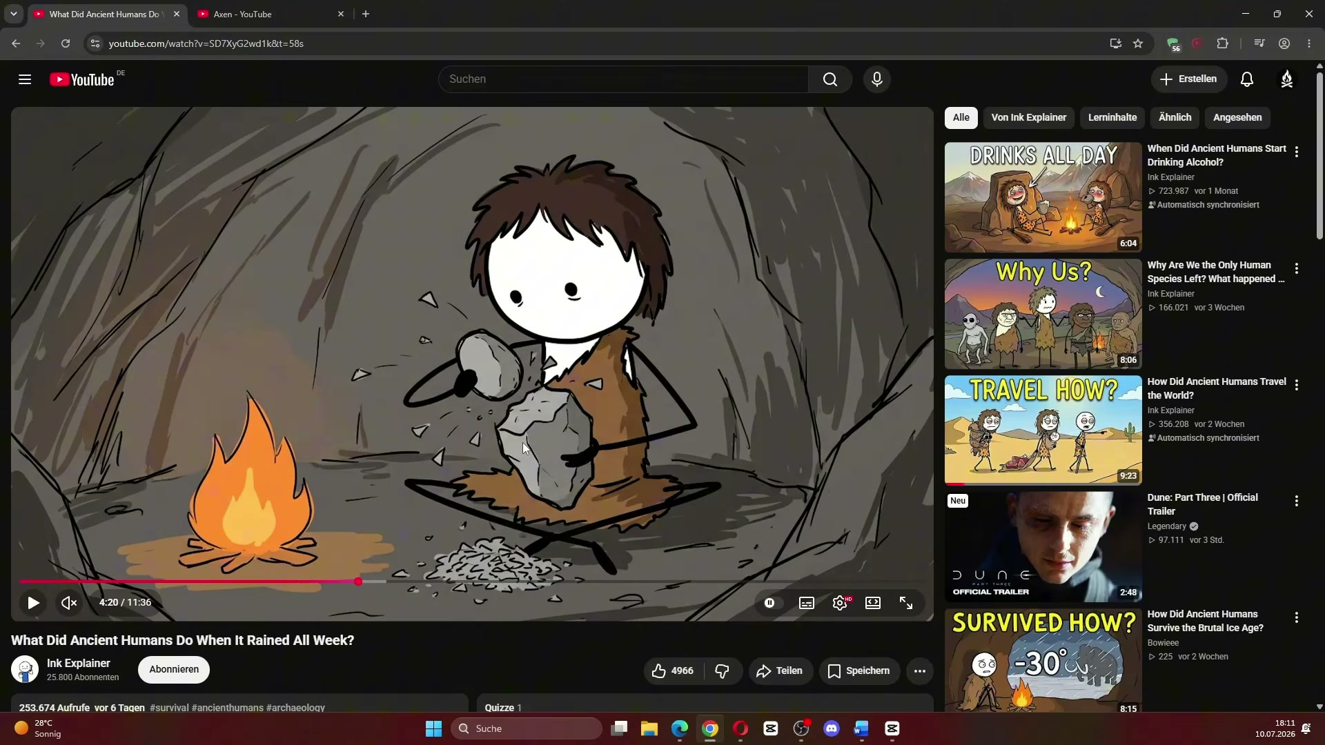Click the install app icon in address bar
The image size is (1325, 745).
point(1115,43)
